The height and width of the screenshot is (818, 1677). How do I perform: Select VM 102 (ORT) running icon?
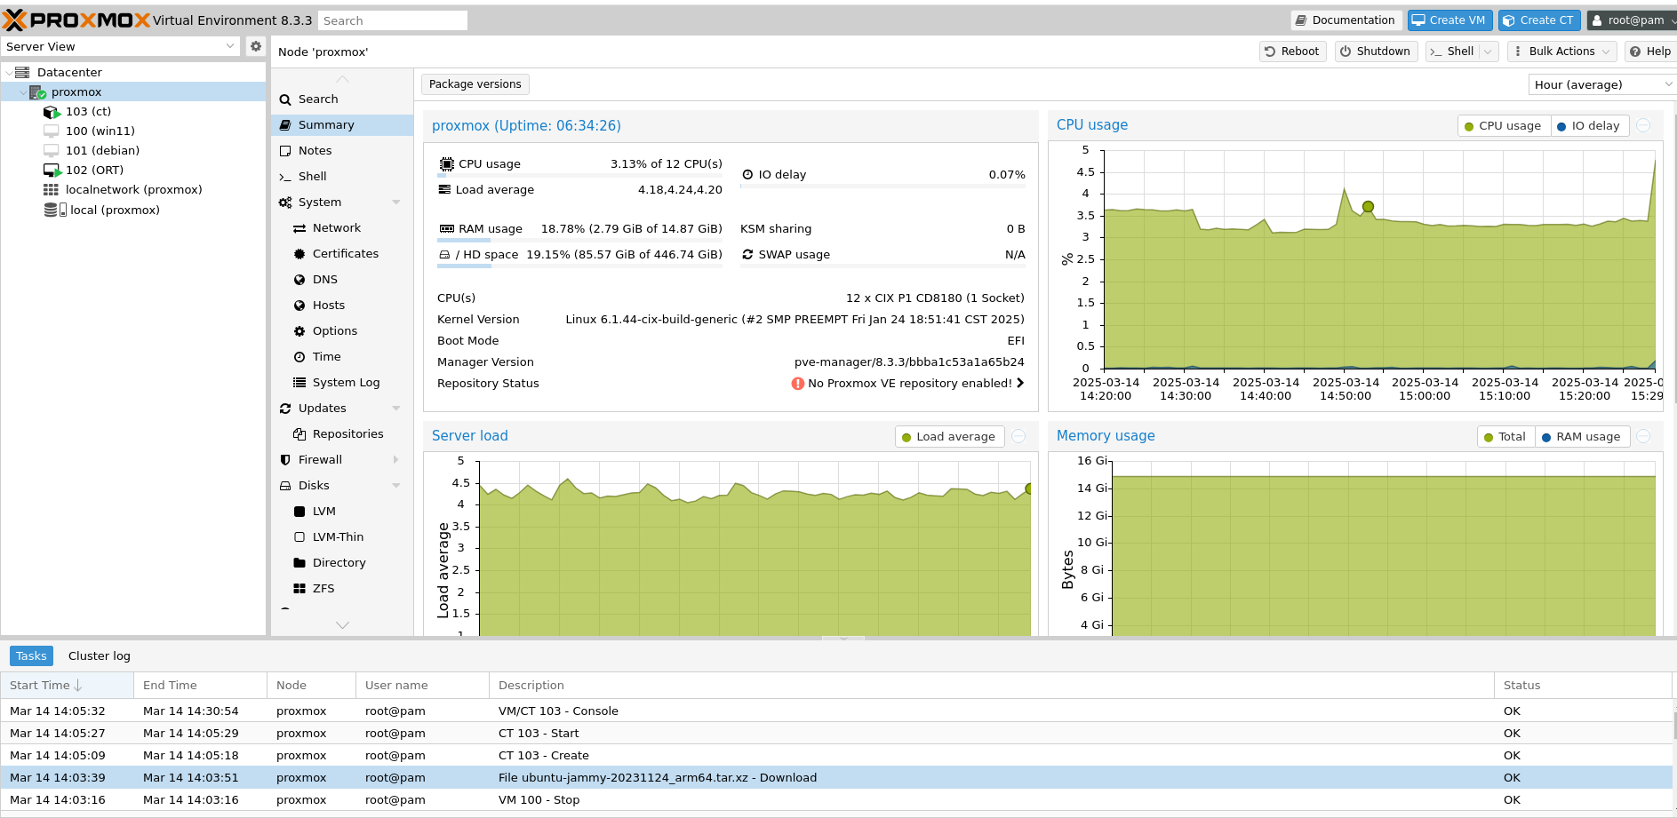pyautogui.click(x=52, y=171)
